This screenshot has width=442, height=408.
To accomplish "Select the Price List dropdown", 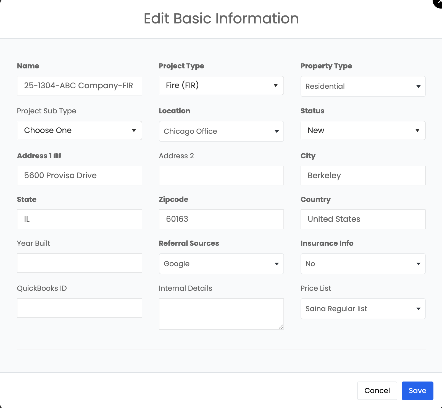I will point(363,309).
